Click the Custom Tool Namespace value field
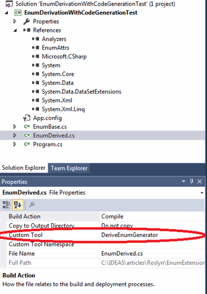 (152, 244)
